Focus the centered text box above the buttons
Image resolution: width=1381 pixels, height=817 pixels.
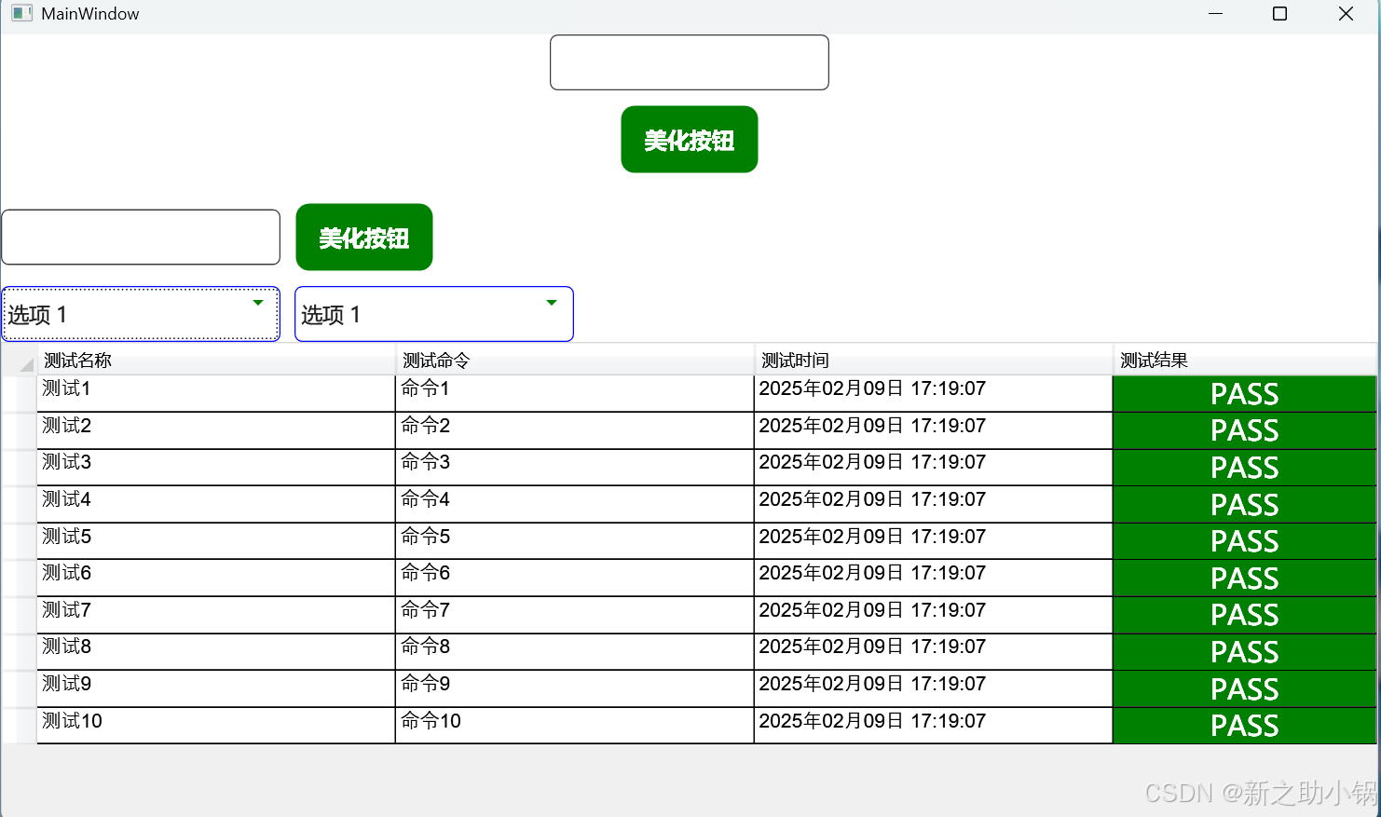pos(690,62)
